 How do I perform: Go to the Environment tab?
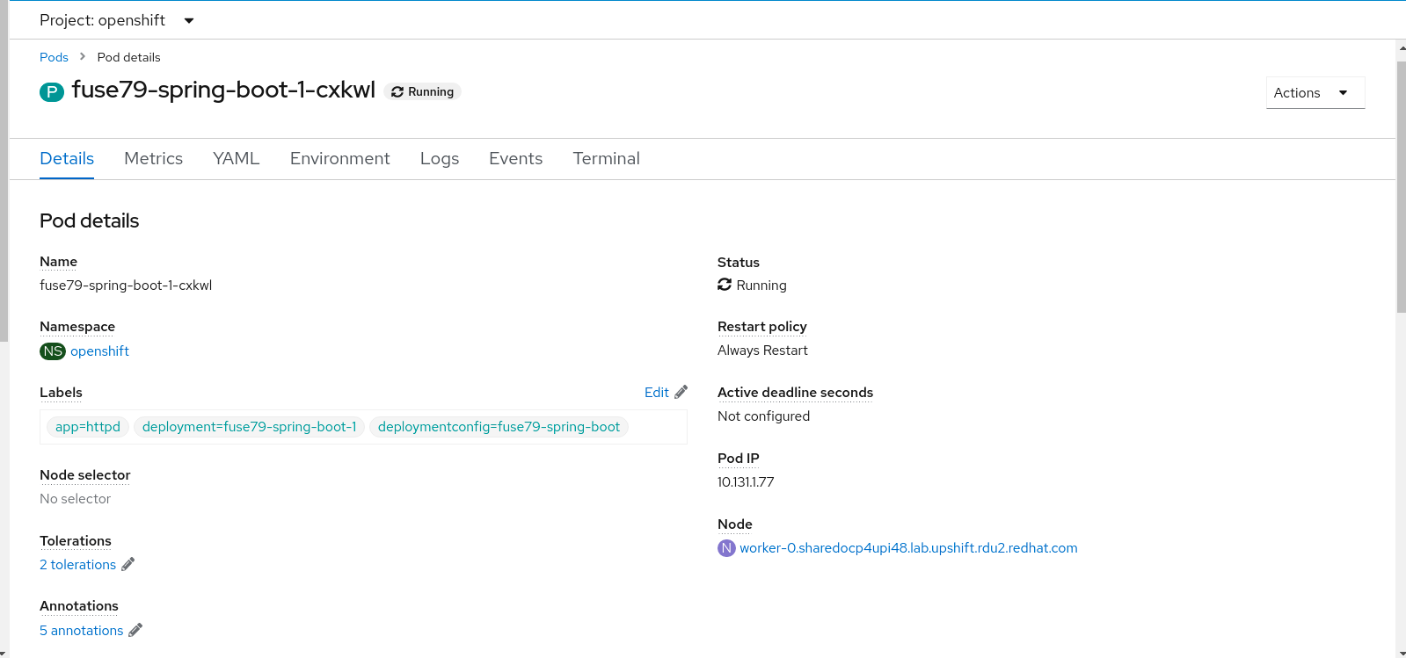coord(339,158)
